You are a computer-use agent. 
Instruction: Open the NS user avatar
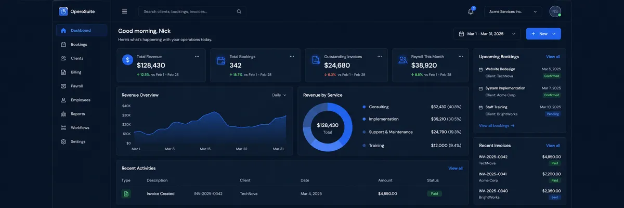click(x=555, y=11)
